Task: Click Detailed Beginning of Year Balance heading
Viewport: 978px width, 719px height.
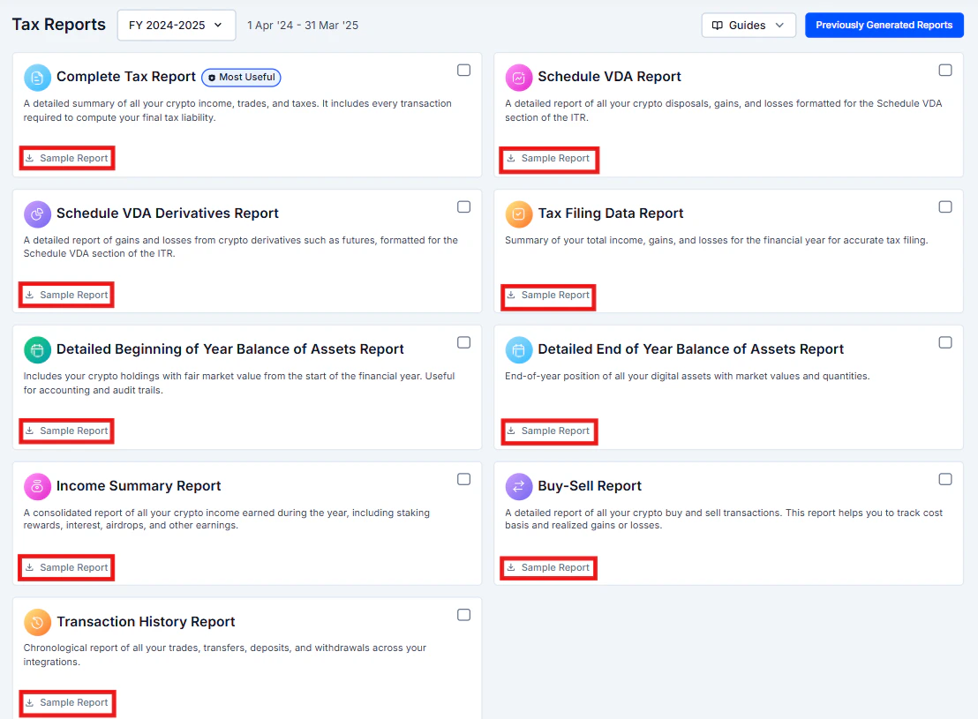Action: 230,349
